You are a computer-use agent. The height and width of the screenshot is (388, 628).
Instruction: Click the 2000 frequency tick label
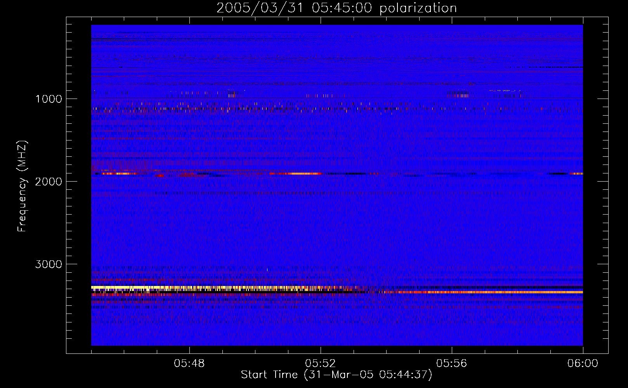[x=49, y=182]
